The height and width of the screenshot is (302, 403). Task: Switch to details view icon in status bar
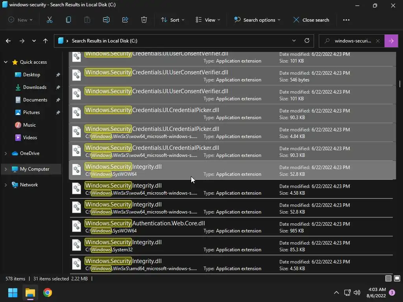click(388, 278)
